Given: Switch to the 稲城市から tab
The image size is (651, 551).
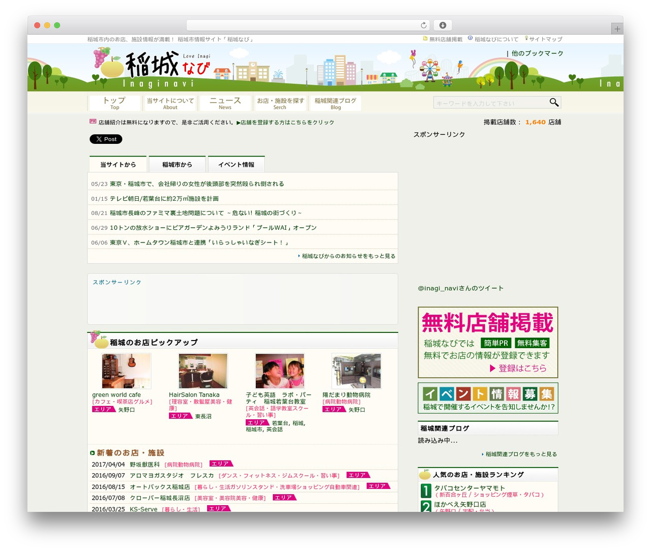Looking at the screenshot, I should [177, 164].
